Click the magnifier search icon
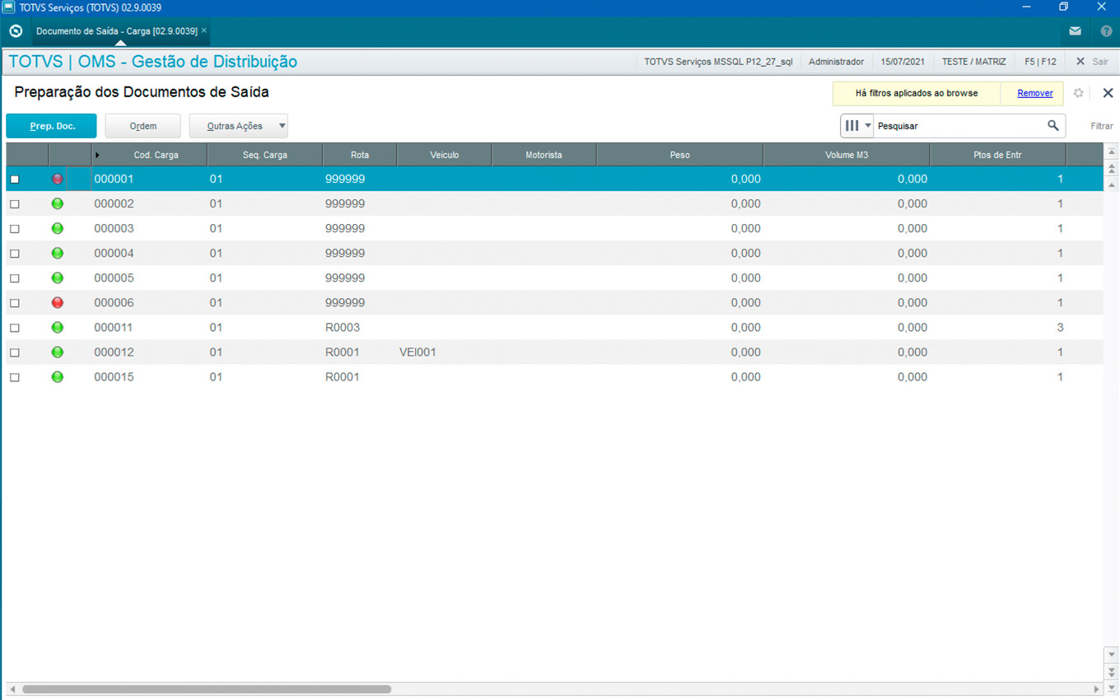 1052,126
